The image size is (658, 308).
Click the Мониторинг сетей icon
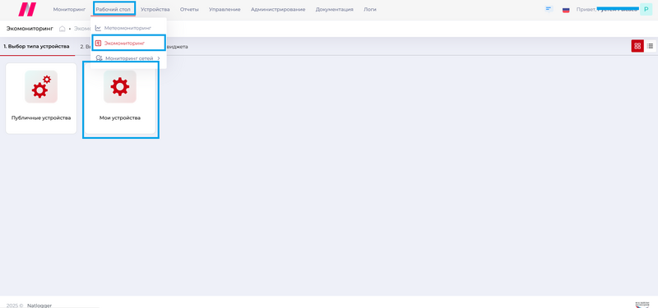pyautogui.click(x=99, y=58)
